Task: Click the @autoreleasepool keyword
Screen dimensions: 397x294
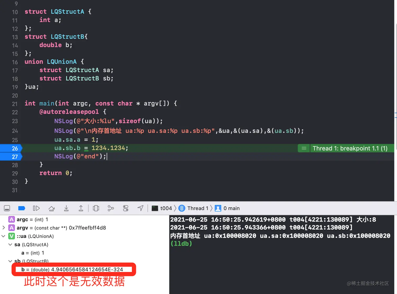Action: point(69,112)
